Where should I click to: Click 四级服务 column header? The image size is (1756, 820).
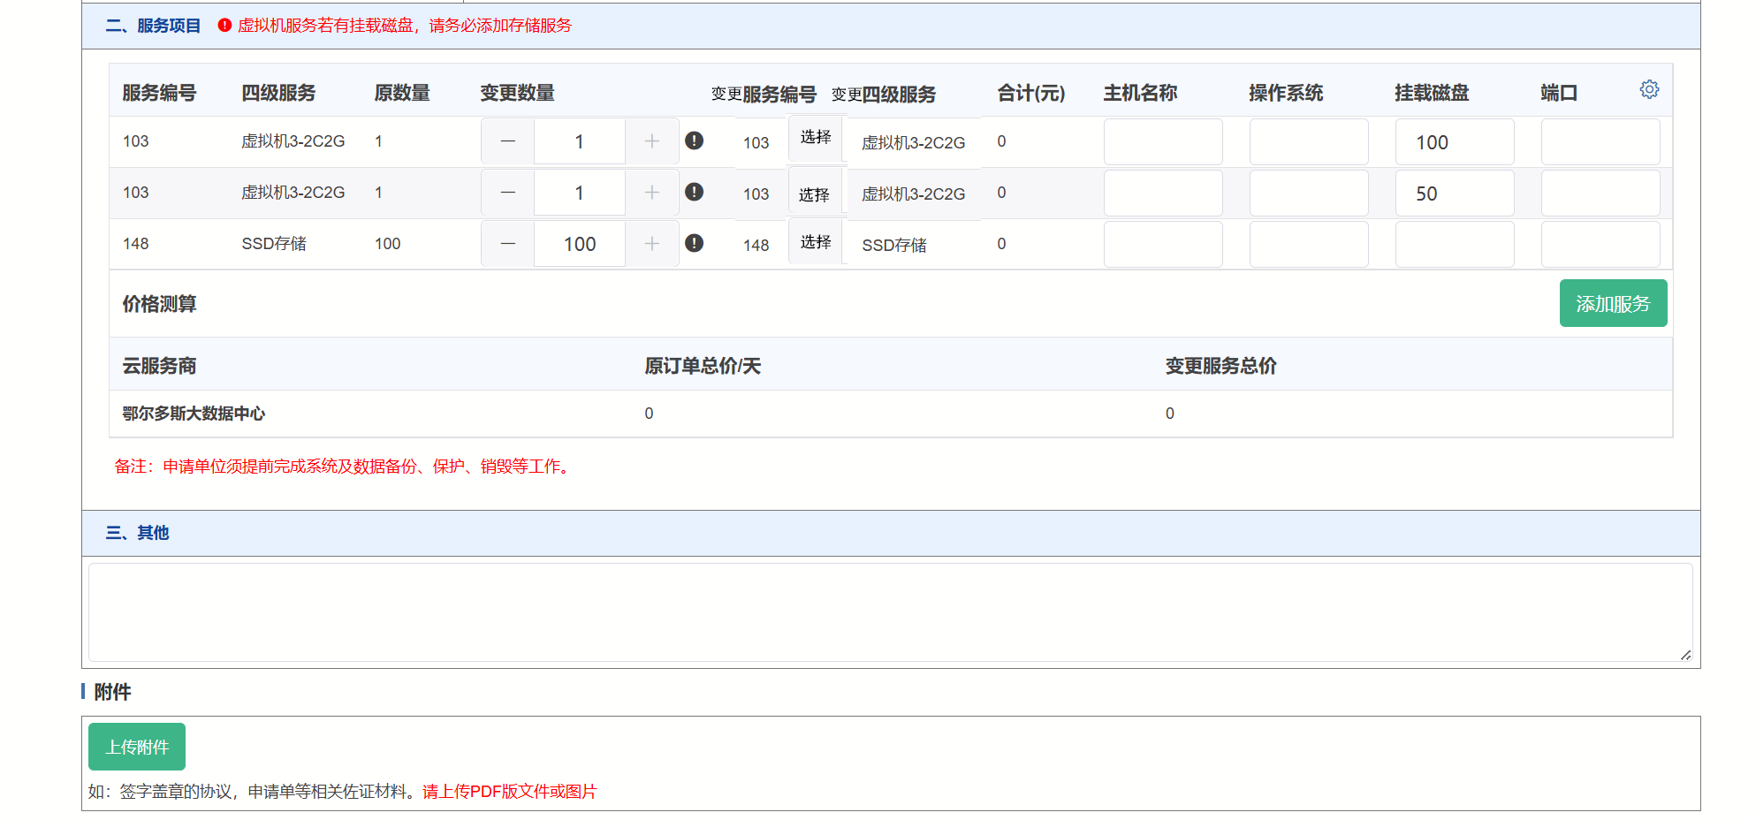click(x=278, y=93)
